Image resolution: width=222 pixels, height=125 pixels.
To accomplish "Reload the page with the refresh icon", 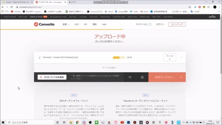I will point(11,7).
